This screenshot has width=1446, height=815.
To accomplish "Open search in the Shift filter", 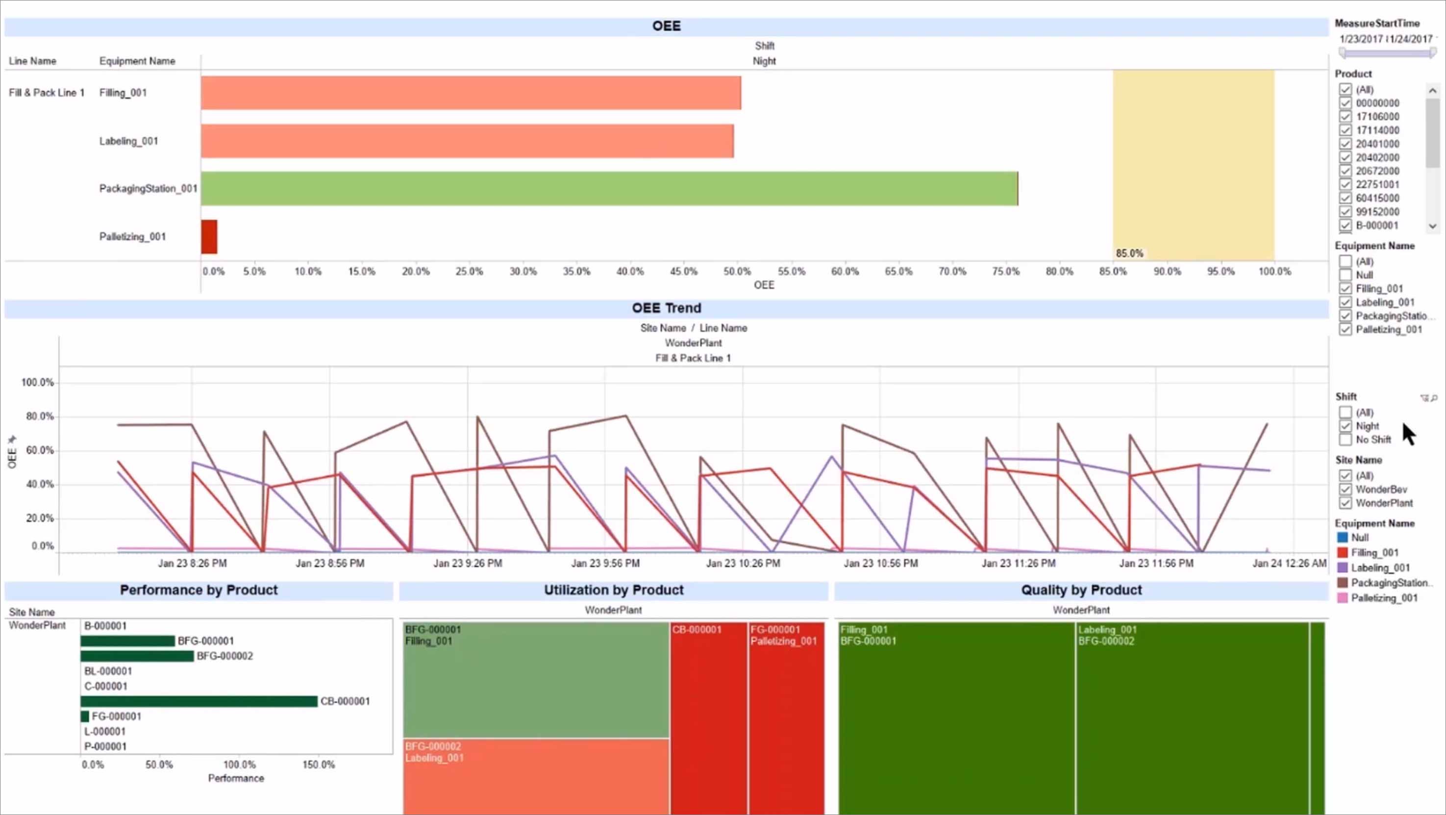I will pyautogui.click(x=1434, y=398).
